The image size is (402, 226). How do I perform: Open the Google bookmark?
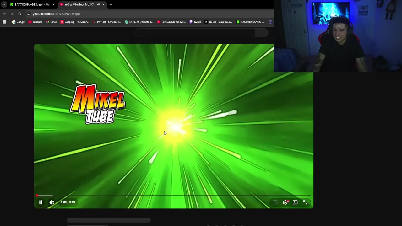pos(18,22)
